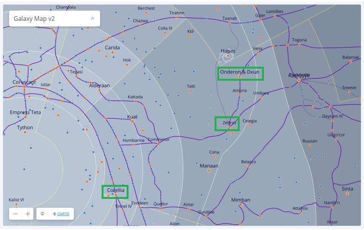Viewport: 364px width, 230px height.
Task: Click the Champala planet label
Action: click(x=66, y=7)
